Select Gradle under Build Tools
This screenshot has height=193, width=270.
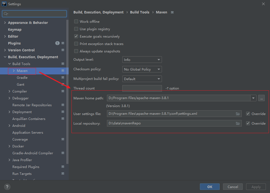(x=22, y=78)
